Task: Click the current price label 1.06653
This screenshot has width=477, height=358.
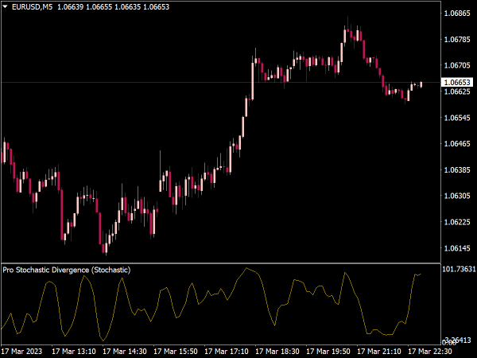Action: 457,82
